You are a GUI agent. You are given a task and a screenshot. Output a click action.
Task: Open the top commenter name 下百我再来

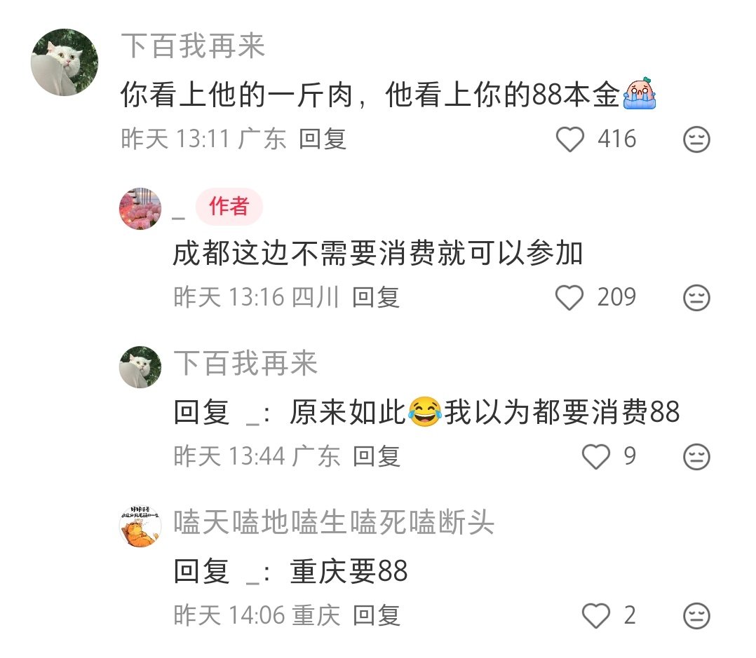[193, 46]
